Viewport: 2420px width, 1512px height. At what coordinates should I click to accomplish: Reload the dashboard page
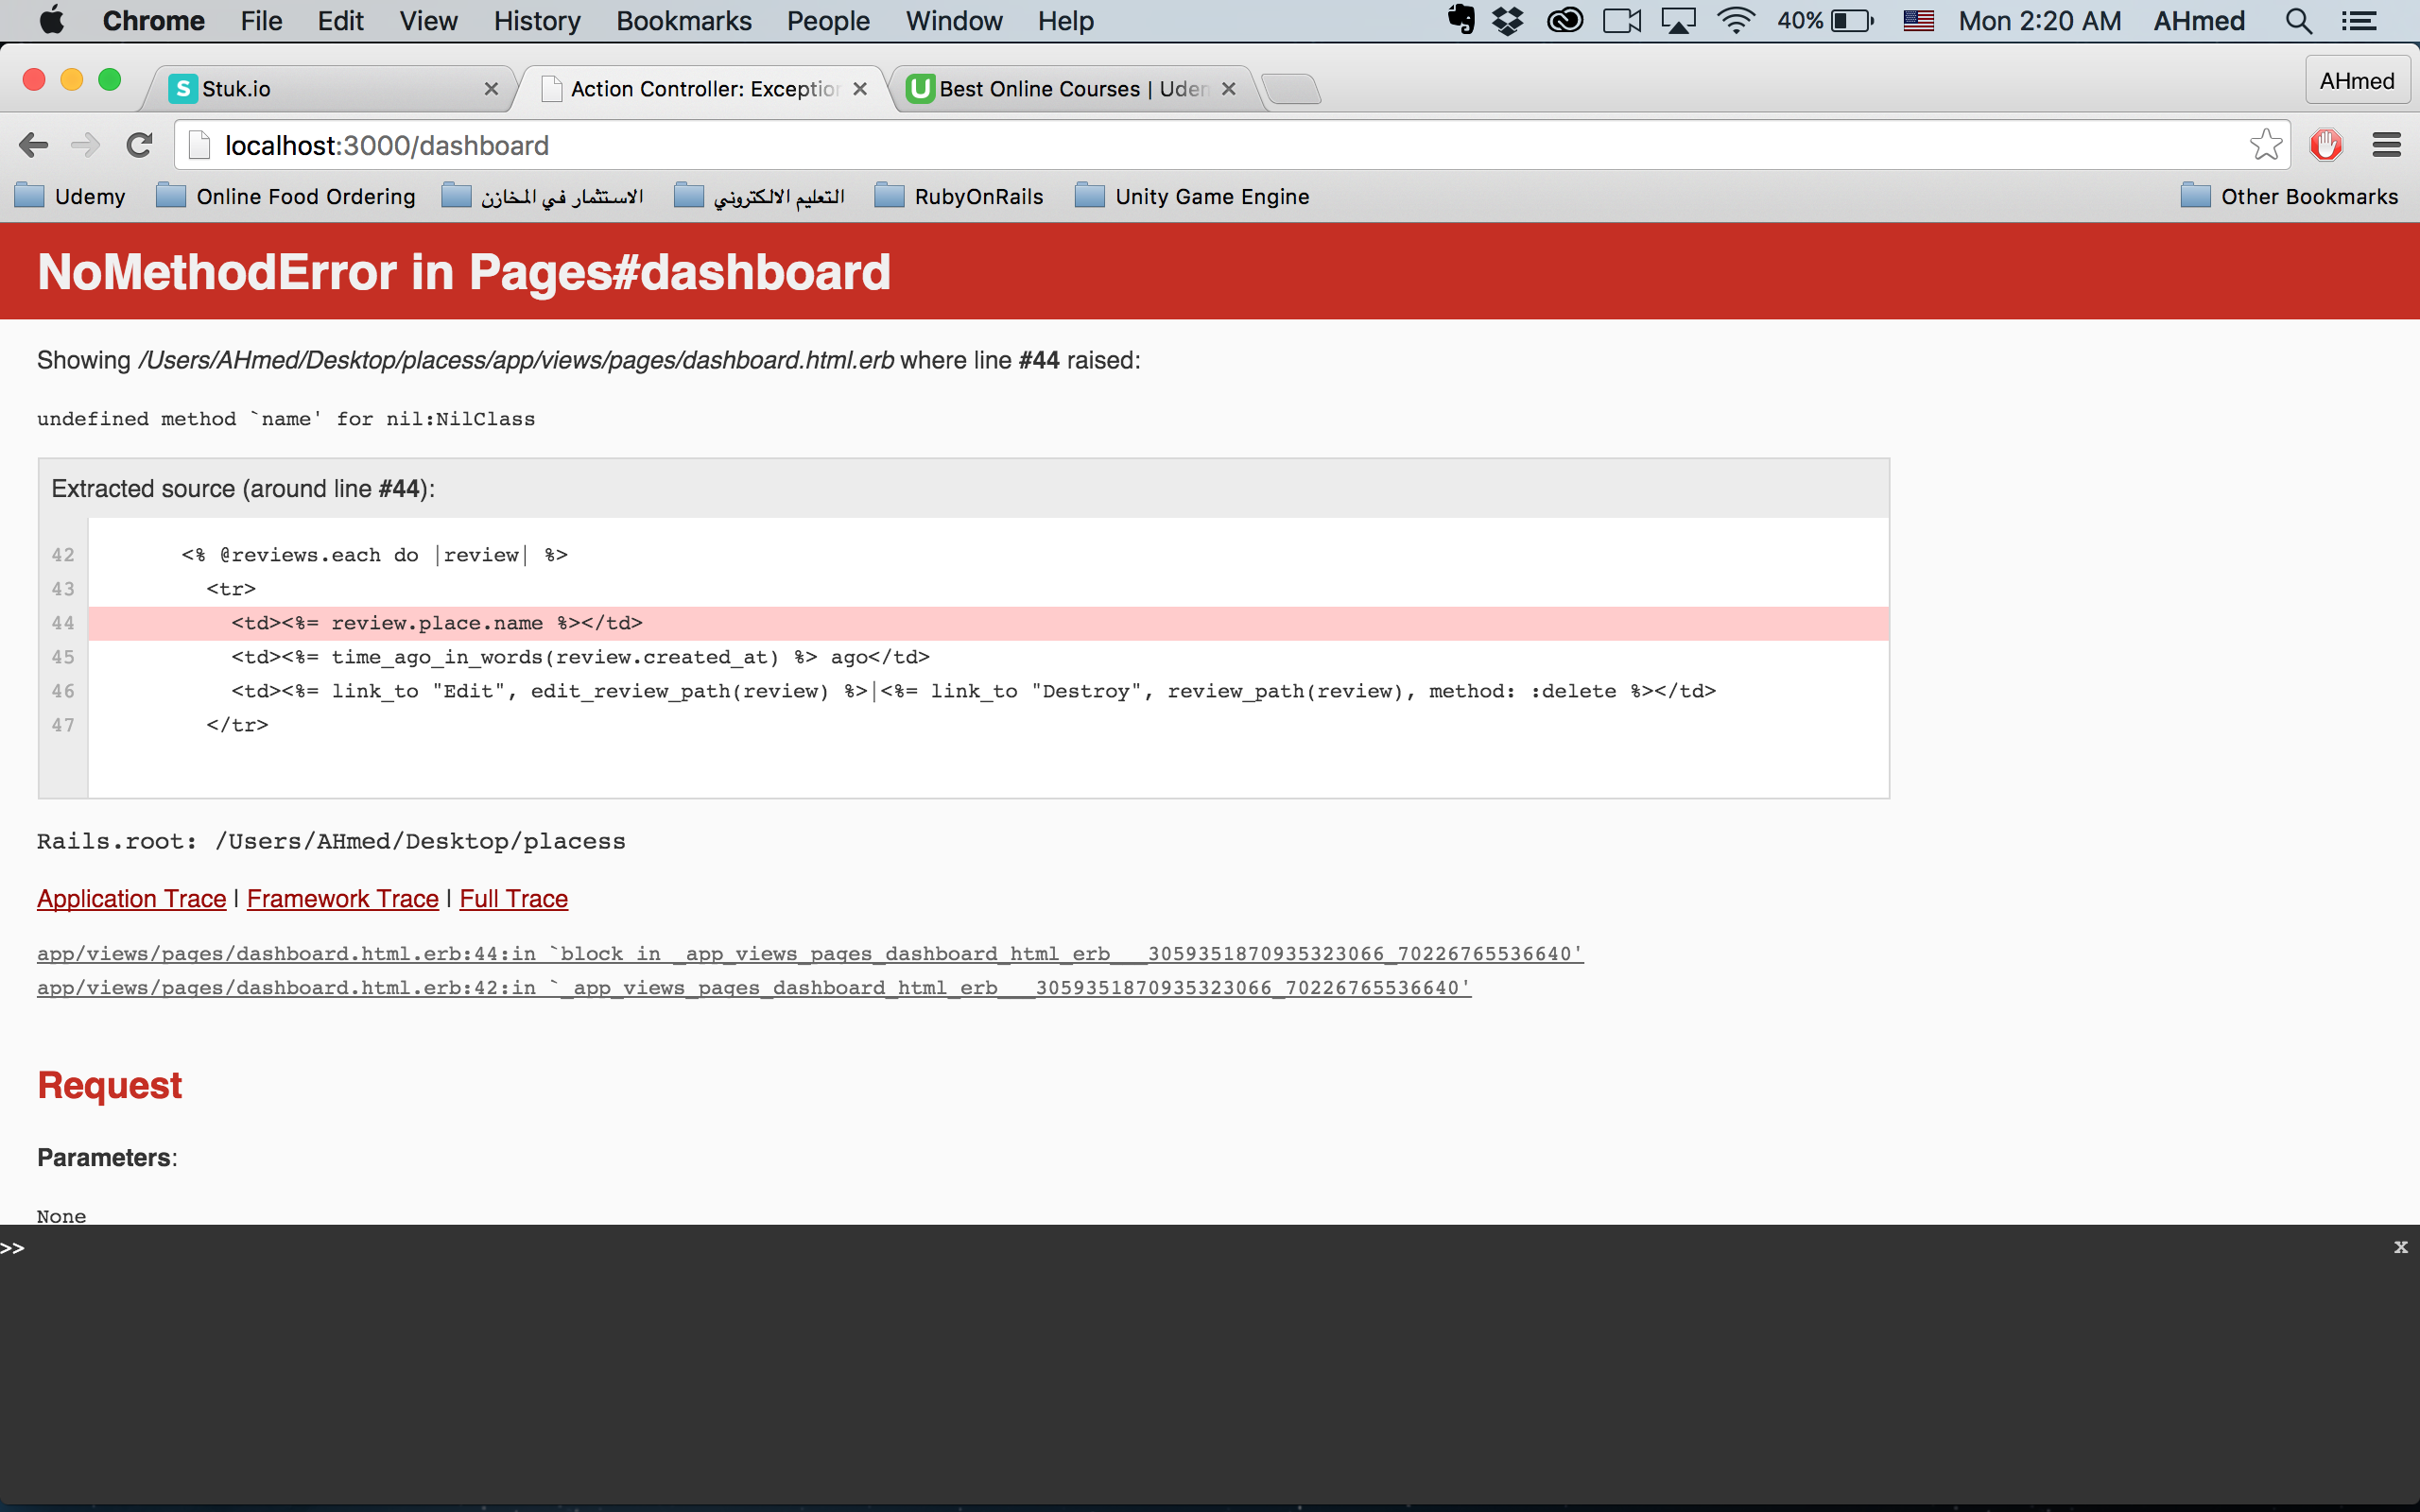click(x=139, y=146)
